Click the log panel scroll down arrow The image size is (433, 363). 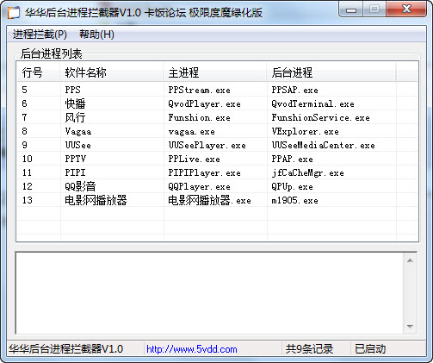410,327
